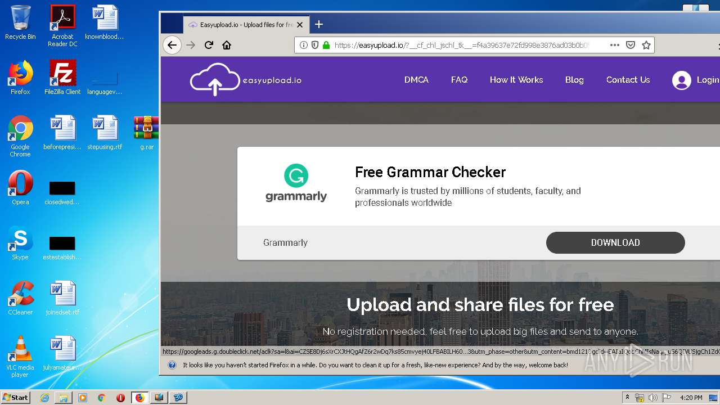
Task: Open g.rar archive on desktop
Action: pyautogui.click(x=146, y=133)
